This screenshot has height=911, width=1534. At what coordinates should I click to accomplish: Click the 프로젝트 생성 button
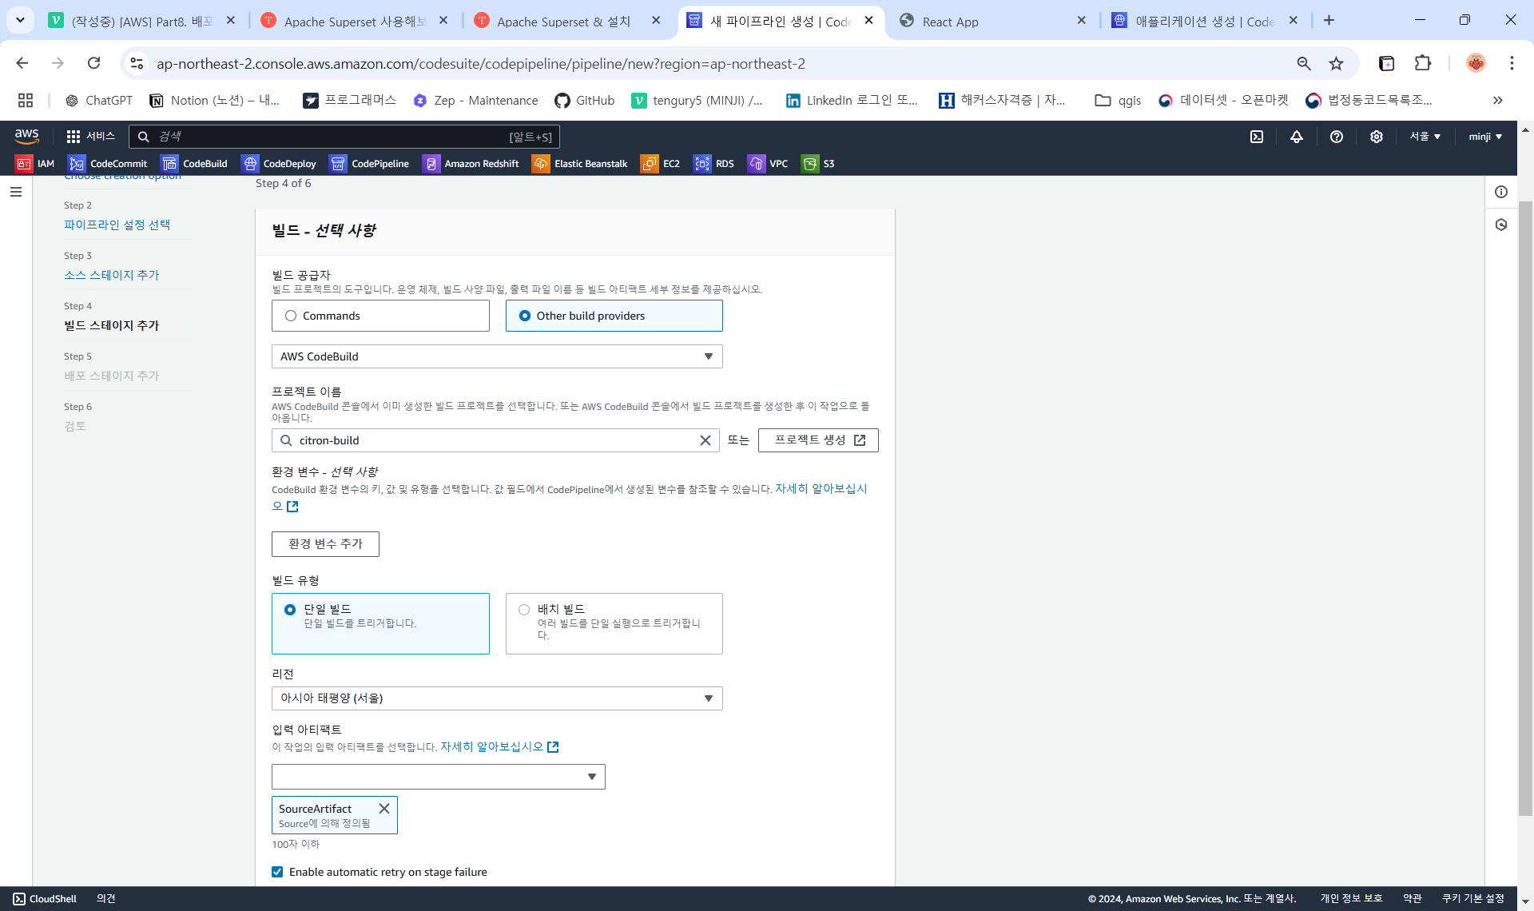click(818, 440)
